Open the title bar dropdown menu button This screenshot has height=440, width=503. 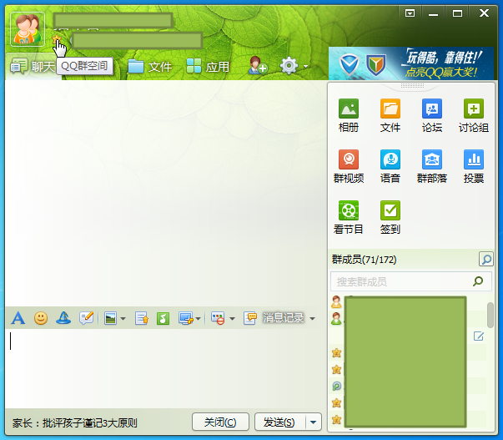(x=410, y=13)
